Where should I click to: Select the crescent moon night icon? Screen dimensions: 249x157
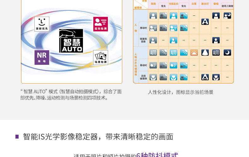[227, 52]
